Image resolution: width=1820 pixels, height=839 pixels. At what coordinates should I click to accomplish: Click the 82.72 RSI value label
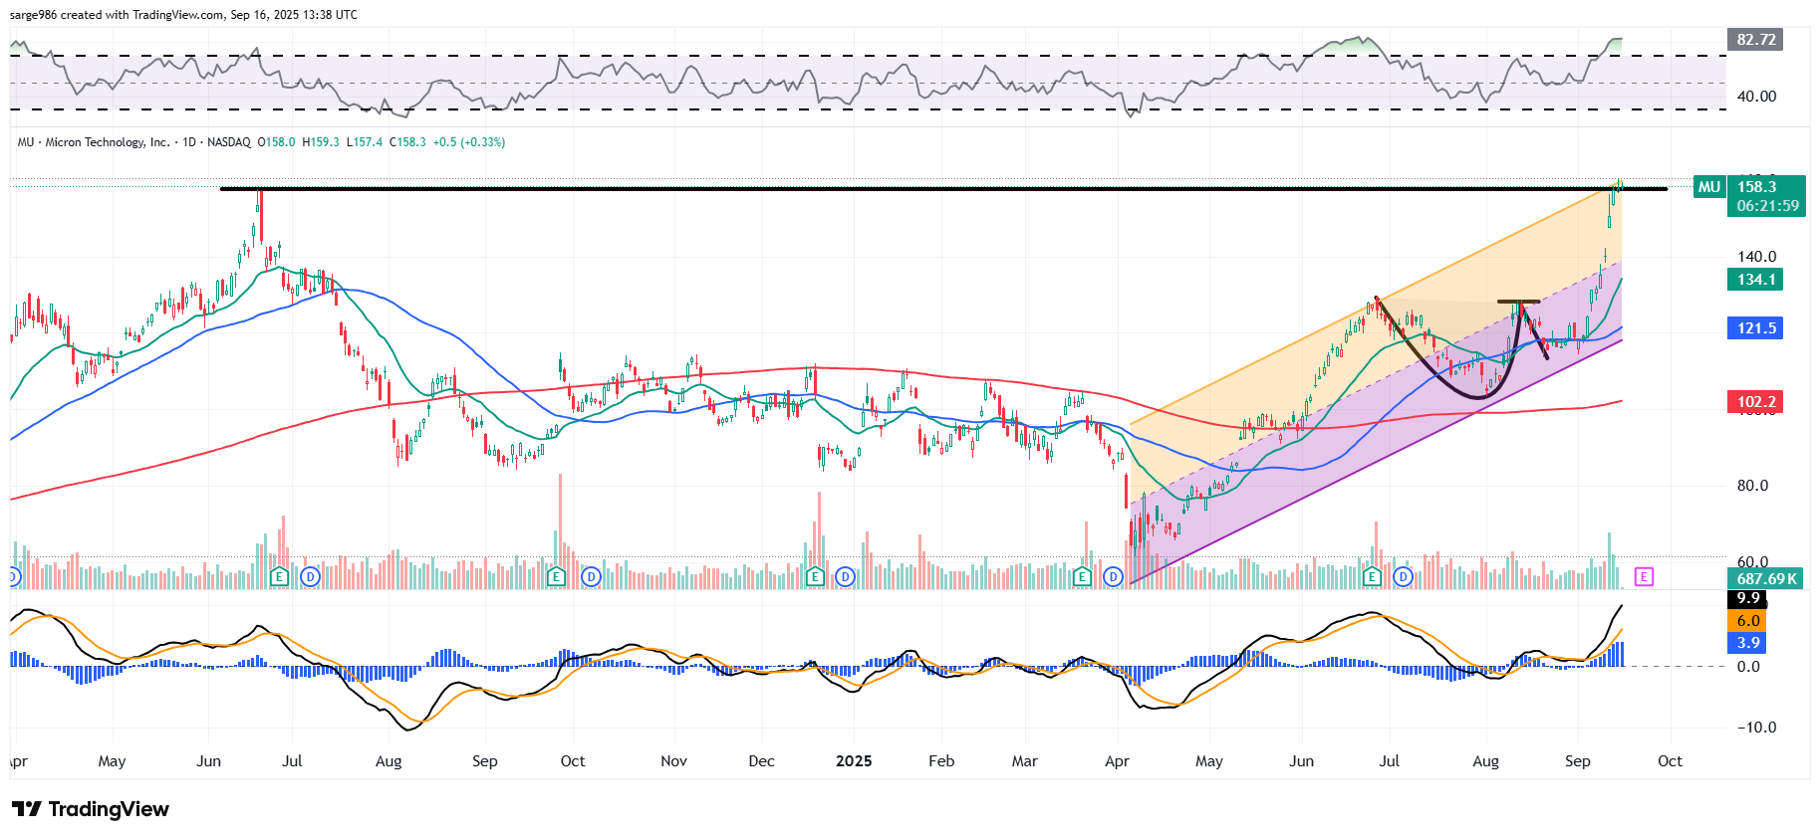pyautogui.click(x=1755, y=40)
